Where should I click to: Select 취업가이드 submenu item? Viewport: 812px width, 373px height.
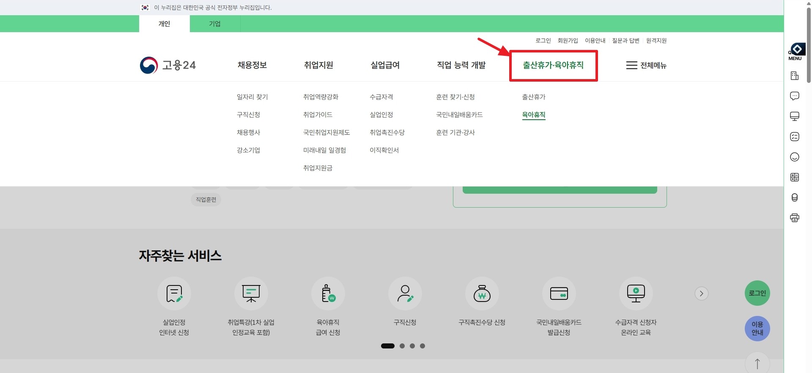pos(318,115)
